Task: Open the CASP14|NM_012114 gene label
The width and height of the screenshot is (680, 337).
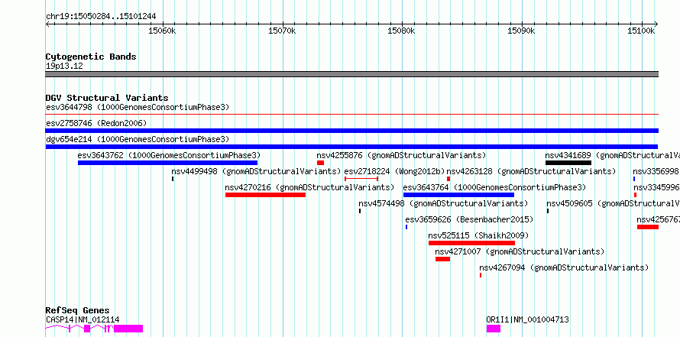Action: 83,319
